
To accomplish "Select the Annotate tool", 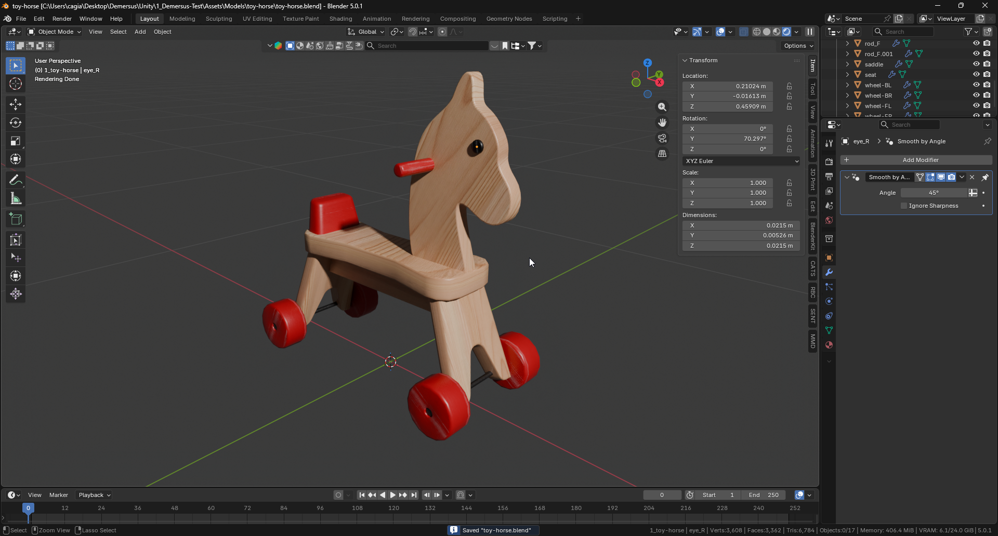I will click(16, 180).
